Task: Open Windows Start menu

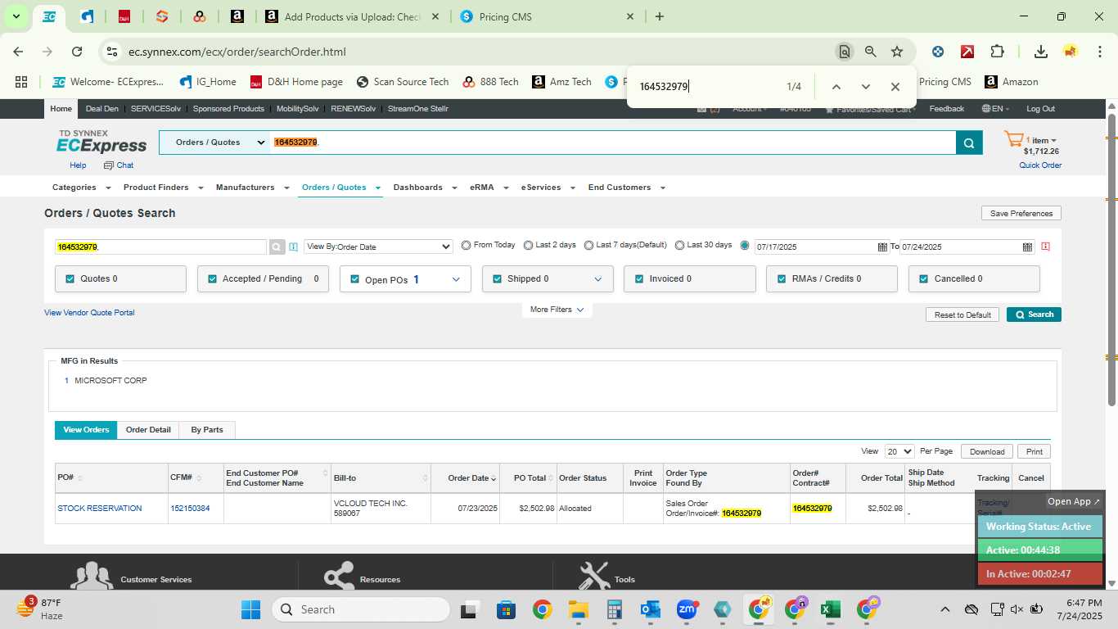Action: (250, 609)
